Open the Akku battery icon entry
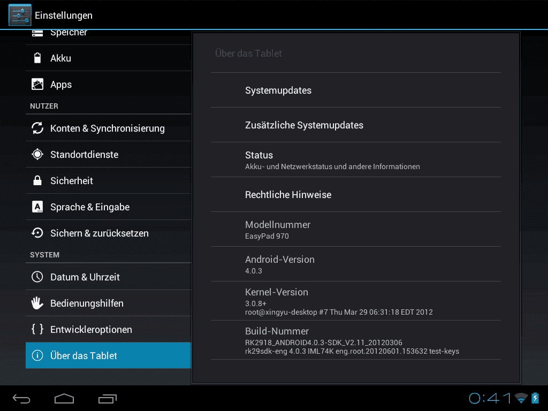The height and width of the screenshot is (411, 548). pos(37,58)
